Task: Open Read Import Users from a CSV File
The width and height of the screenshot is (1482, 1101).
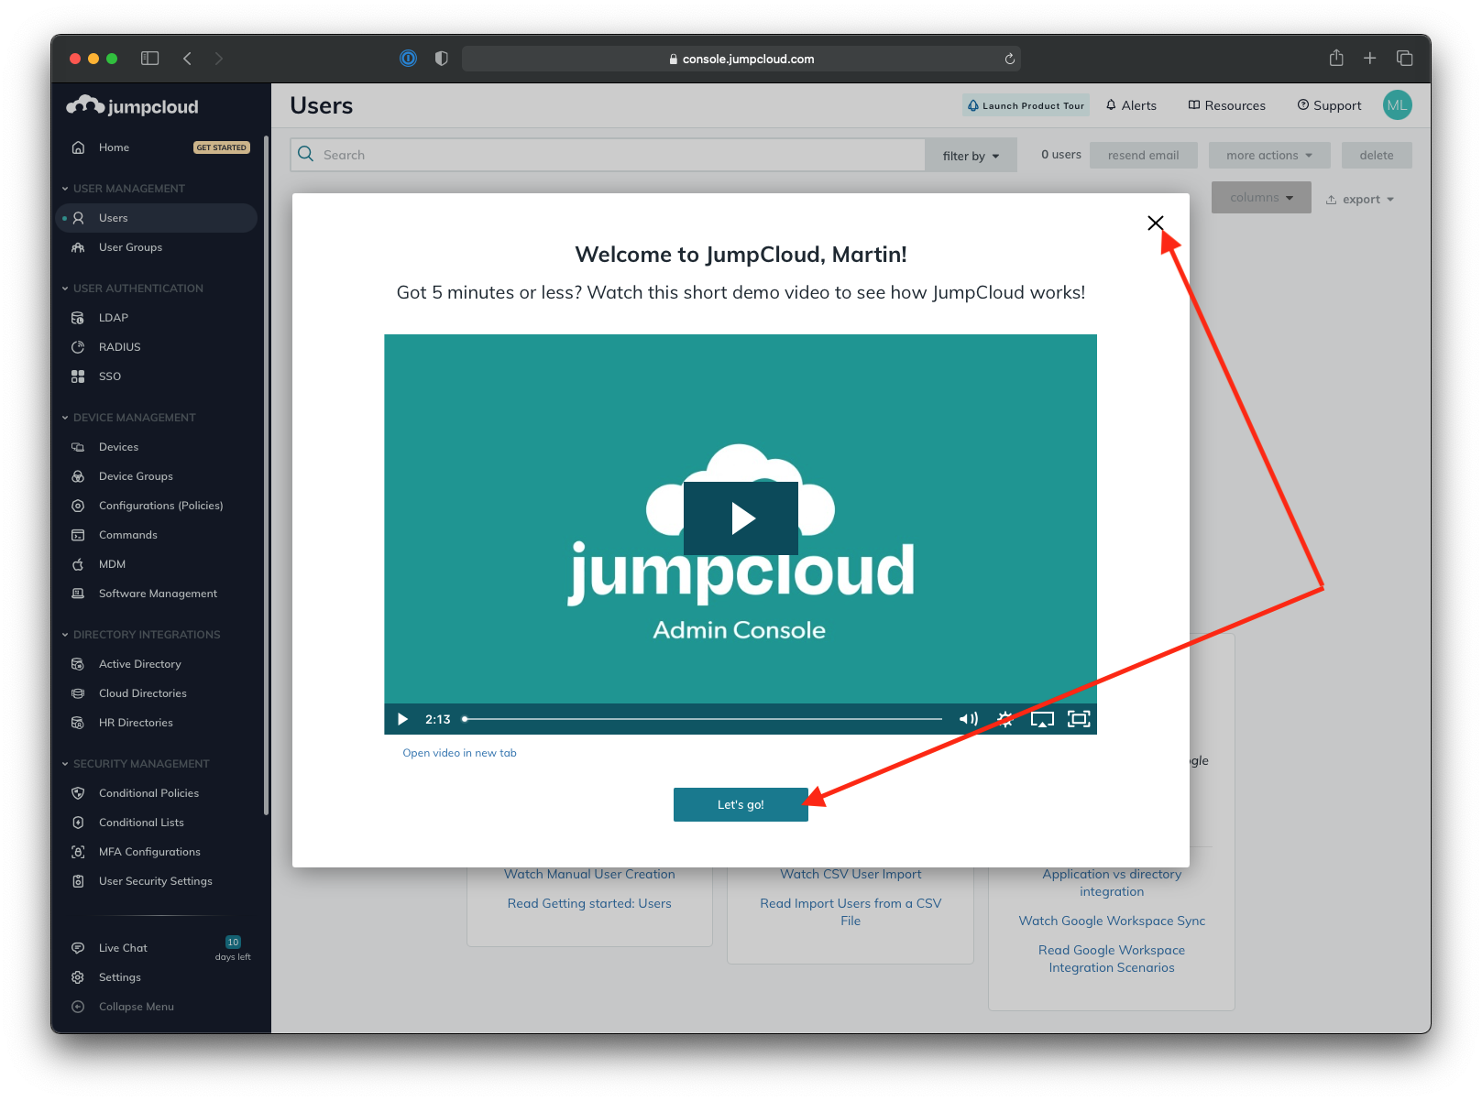Action: [851, 912]
